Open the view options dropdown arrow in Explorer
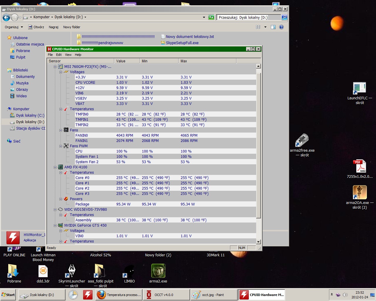This screenshot has width=376, height=301. point(265,27)
